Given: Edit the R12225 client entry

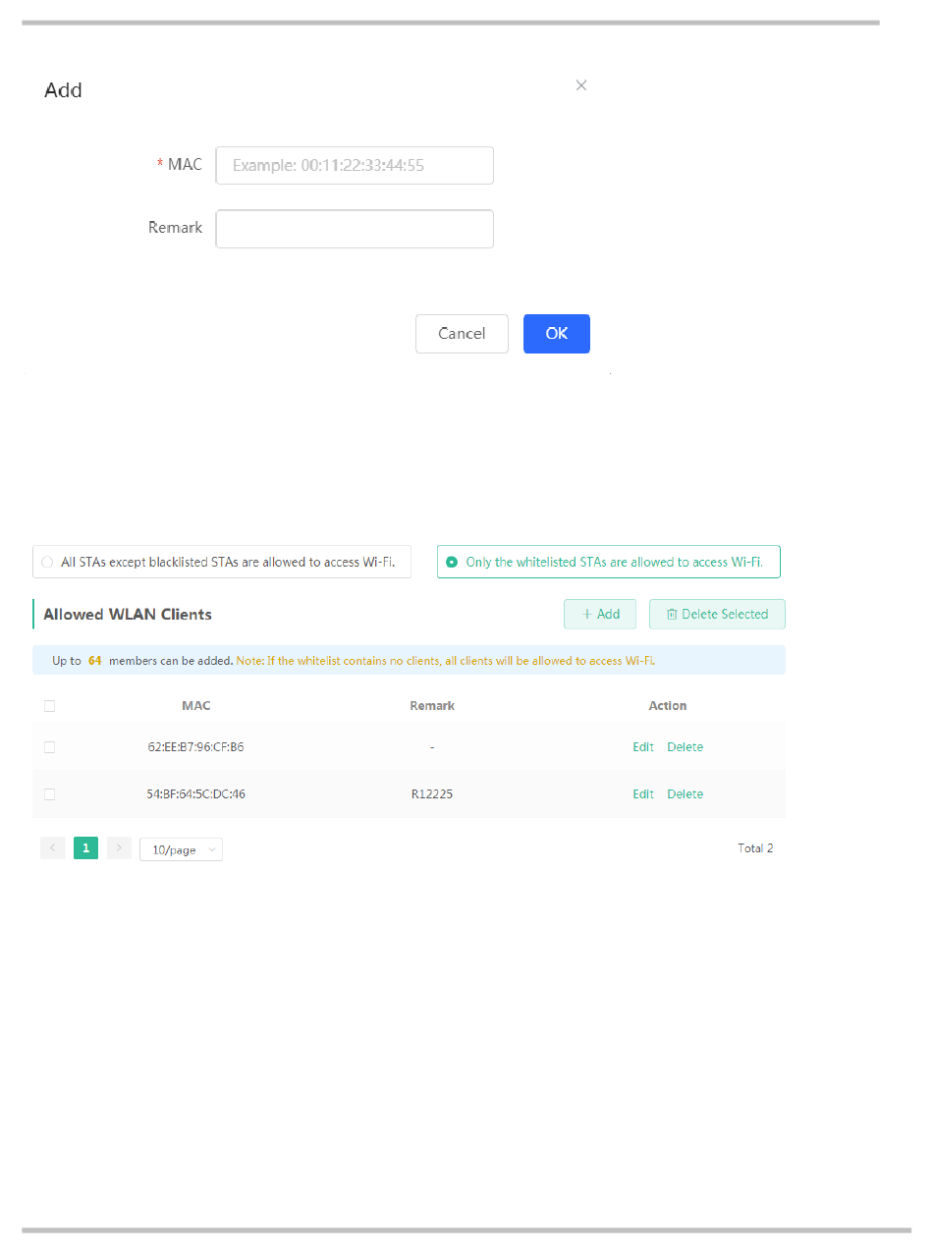Looking at the screenshot, I should [643, 794].
